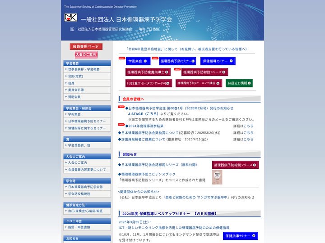Open 日本循環器病予防学会誌総説シリーズ（無料公開） link

[158, 165]
